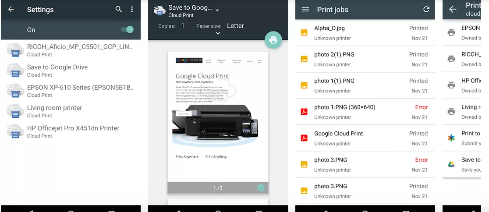The width and height of the screenshot is (489, 212).
Task: Click the image icon for Alpha_0.jpg
Action: click(304, 32)
